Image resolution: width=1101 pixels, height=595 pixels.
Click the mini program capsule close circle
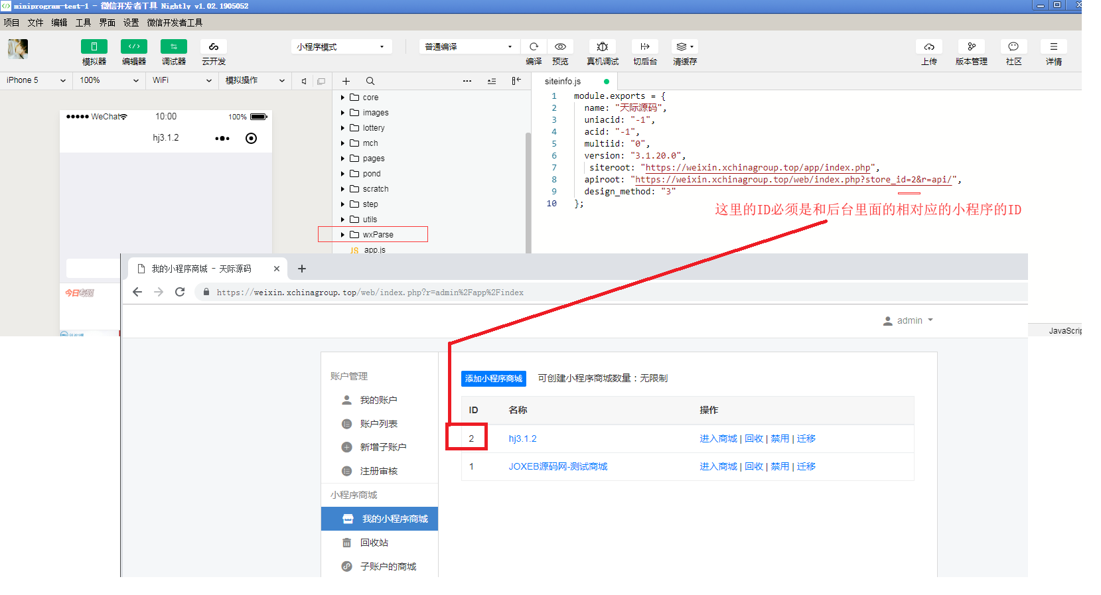(x=251, y=139)
